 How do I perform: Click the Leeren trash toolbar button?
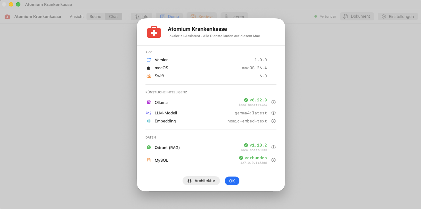(234, 16)
